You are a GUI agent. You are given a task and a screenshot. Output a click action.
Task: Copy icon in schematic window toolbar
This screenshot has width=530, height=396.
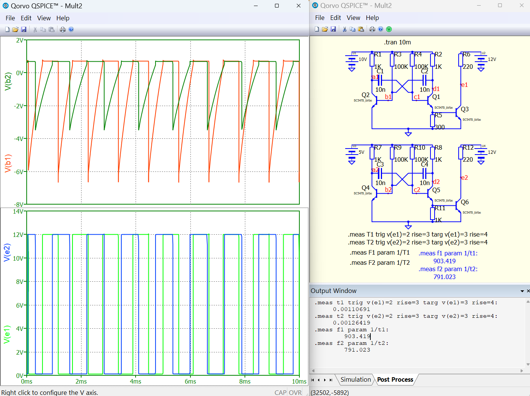tap(353, 29)
